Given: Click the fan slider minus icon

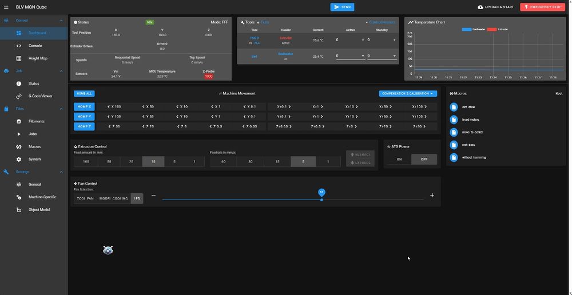Looking at the screenshot, I should click(153, 196).
